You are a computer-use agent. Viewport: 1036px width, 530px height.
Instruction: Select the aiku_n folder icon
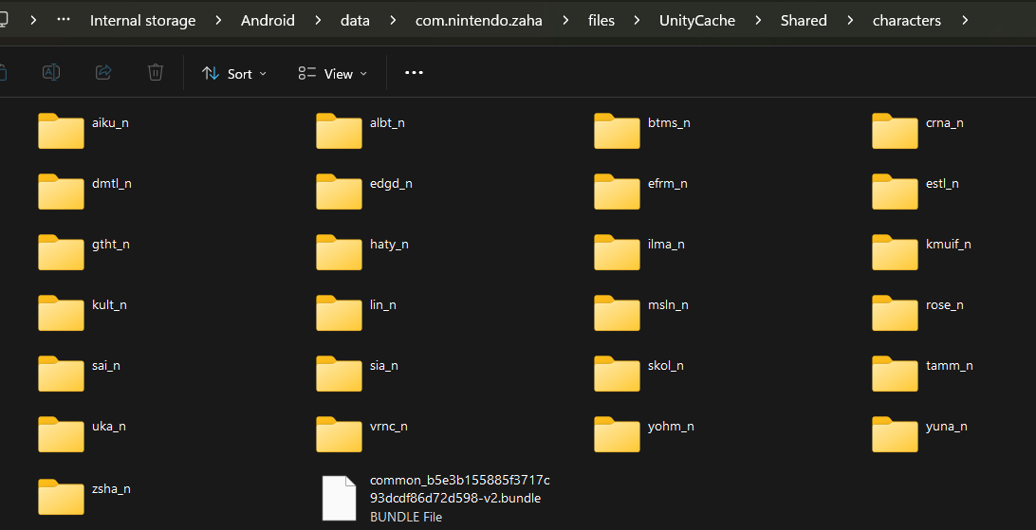tap(61, 131)
